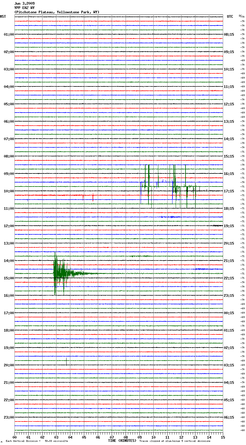246x445 pixels.
Task: Select the 02:15 UTC time label
Action: 229,348
